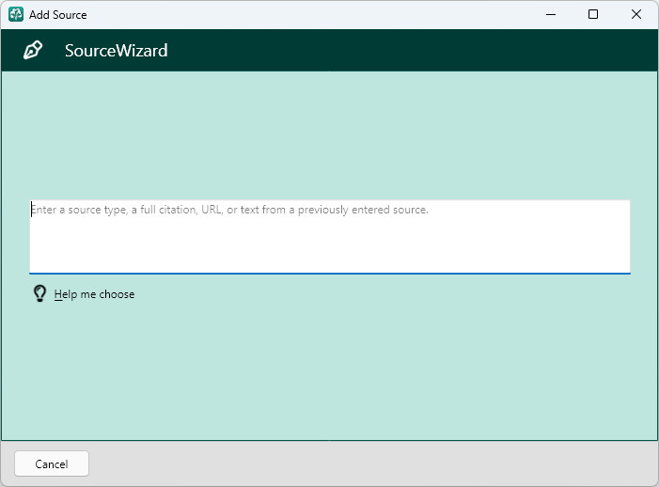Minimize the Add Source window
The width and height of the screenshot is (659, 487).
coord(551,14)
